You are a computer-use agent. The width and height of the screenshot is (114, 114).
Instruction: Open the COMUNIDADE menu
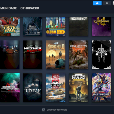(x=9, y=8)
